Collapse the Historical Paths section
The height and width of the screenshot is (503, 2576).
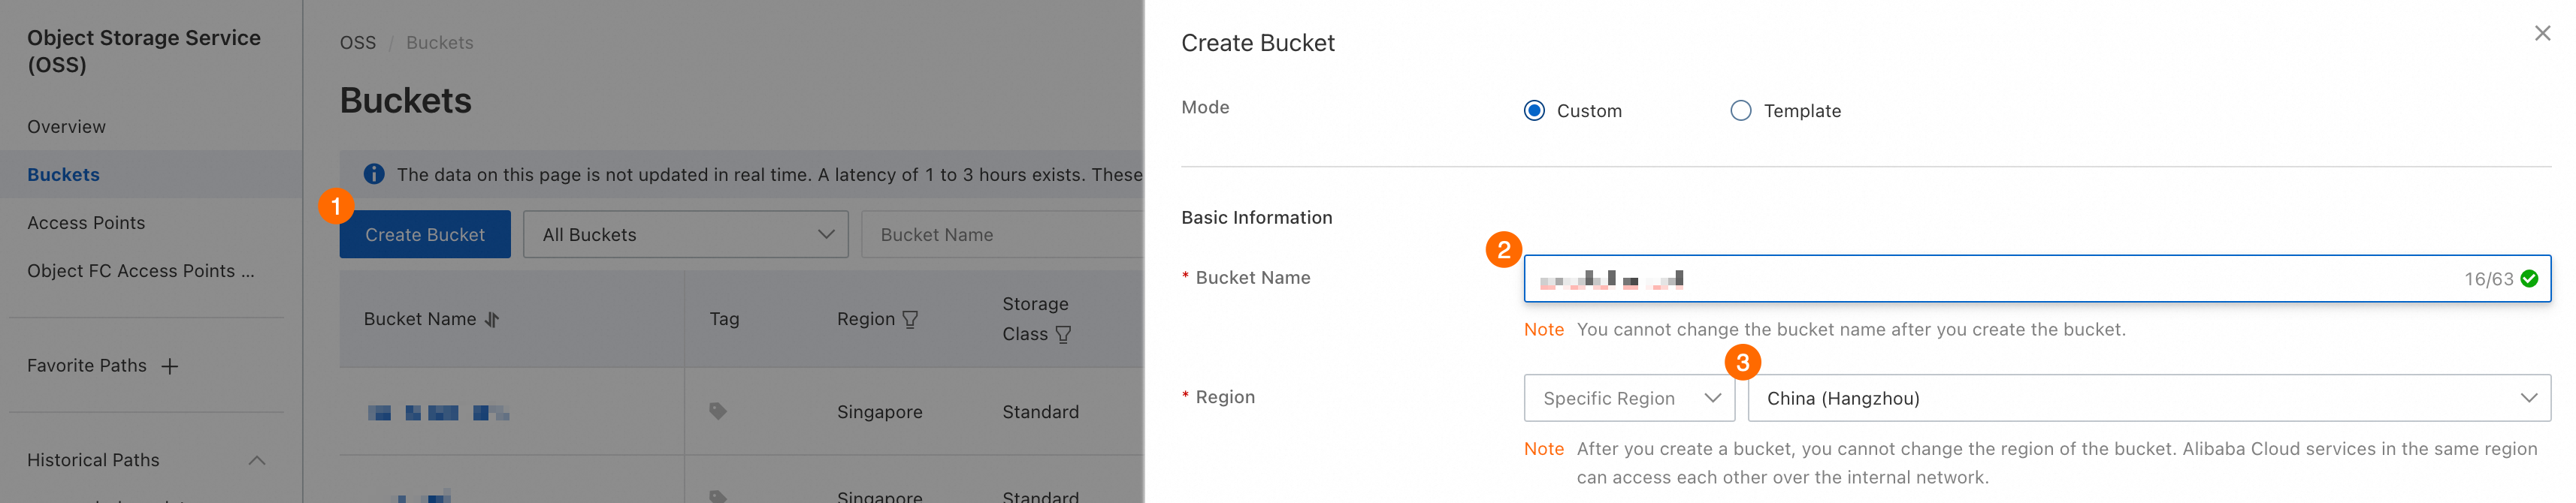tap(257, 460)
